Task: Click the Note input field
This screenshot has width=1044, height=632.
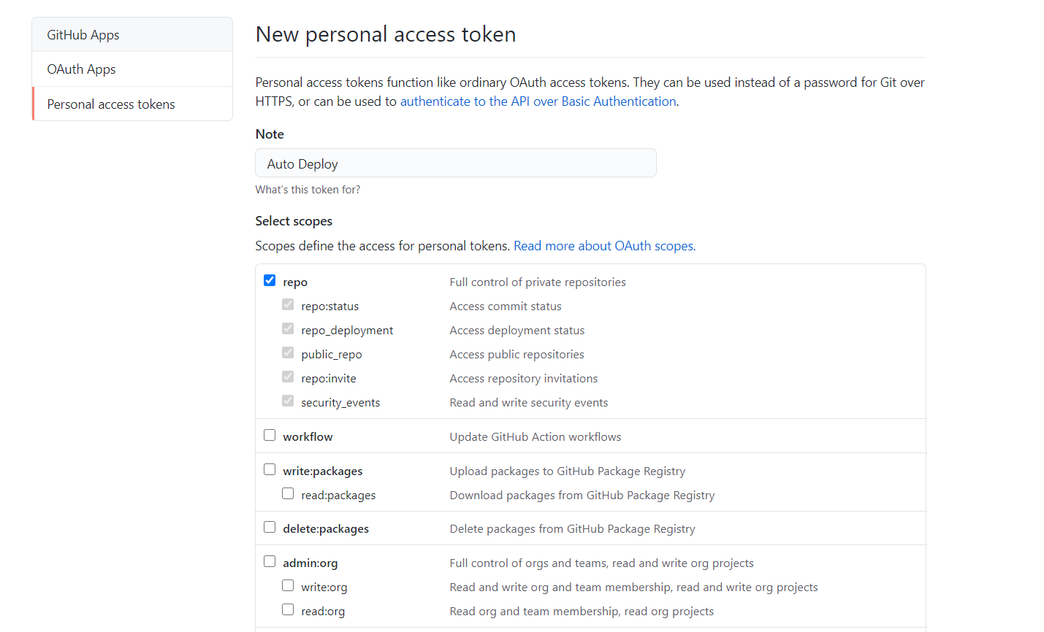Action: (456, 163)
